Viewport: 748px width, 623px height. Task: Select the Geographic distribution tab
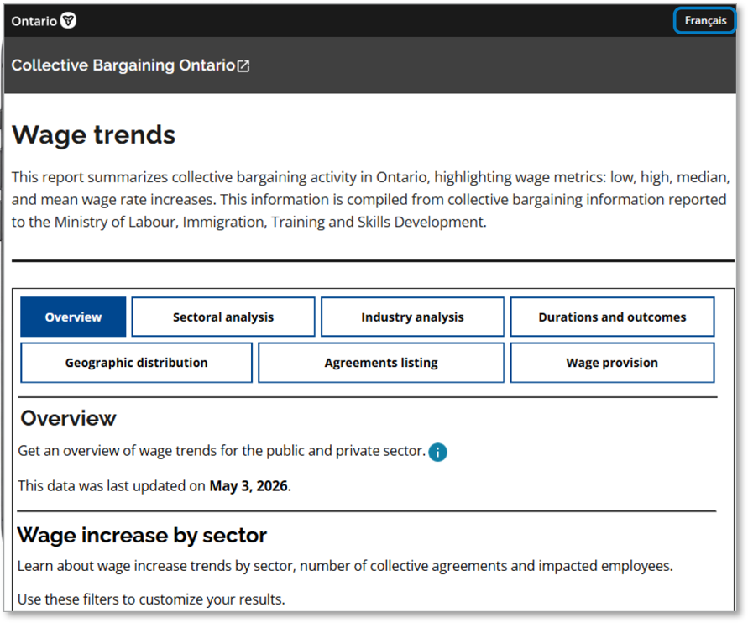pos(137,363)
